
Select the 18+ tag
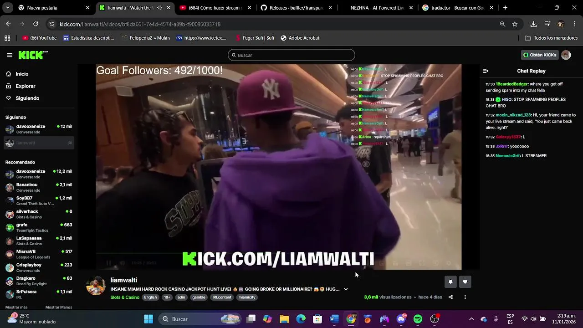click(x=167, y=297)
